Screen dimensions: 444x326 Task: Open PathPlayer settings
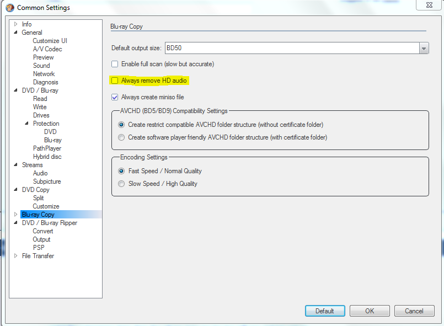point(47,148)
